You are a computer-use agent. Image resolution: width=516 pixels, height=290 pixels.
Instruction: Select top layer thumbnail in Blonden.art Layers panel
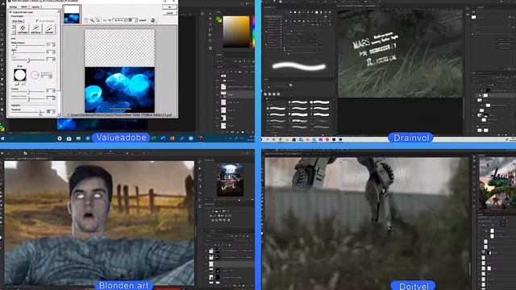[211, 251]
